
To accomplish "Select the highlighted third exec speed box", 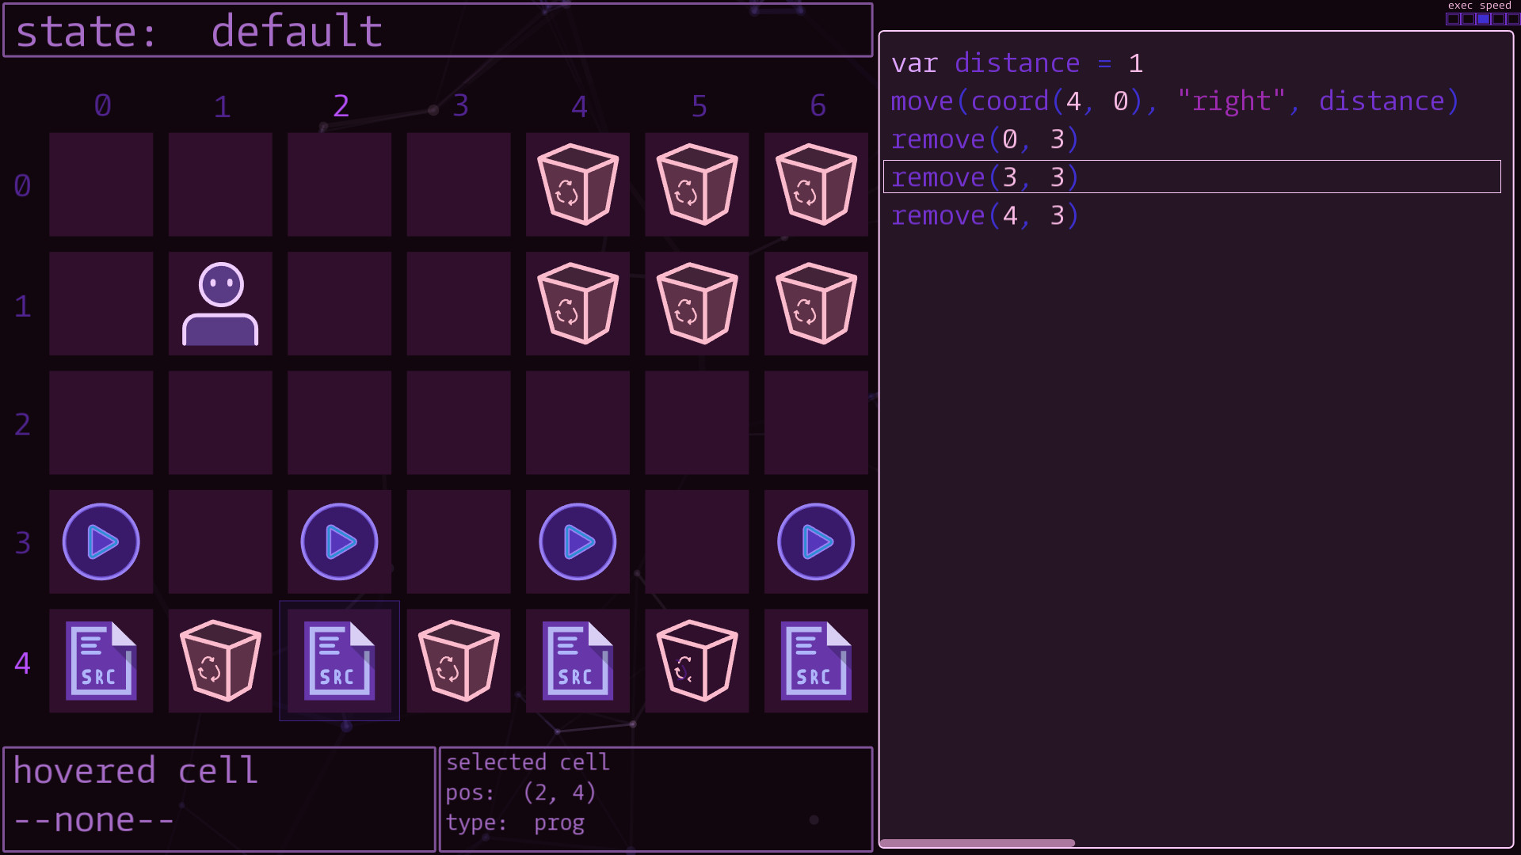I will [1483, 19].
